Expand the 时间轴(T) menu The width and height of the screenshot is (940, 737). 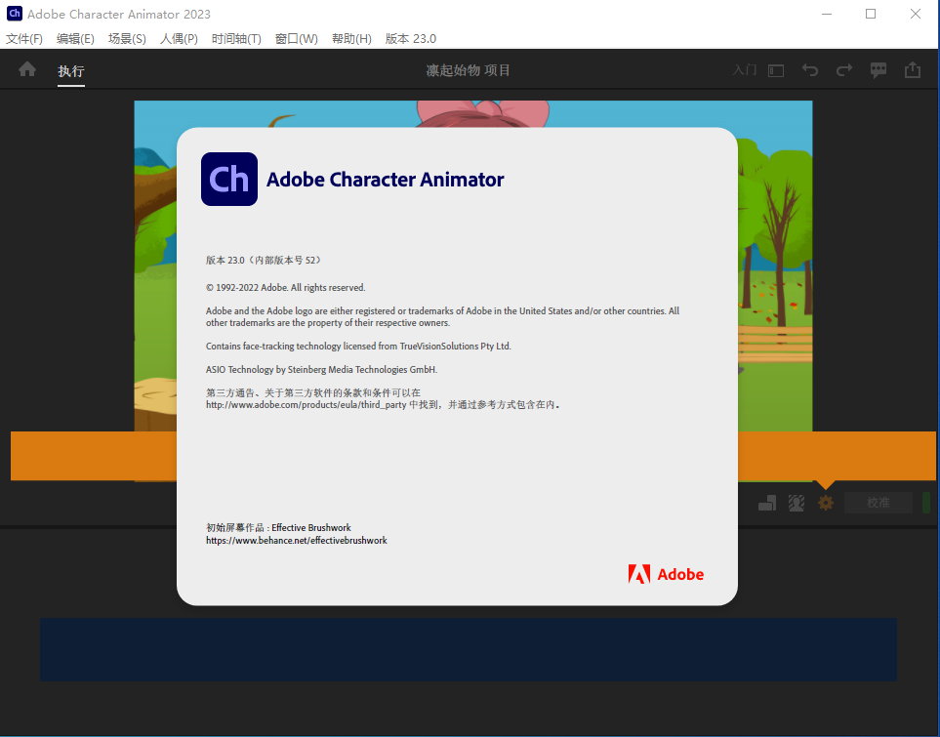[236, 39]
